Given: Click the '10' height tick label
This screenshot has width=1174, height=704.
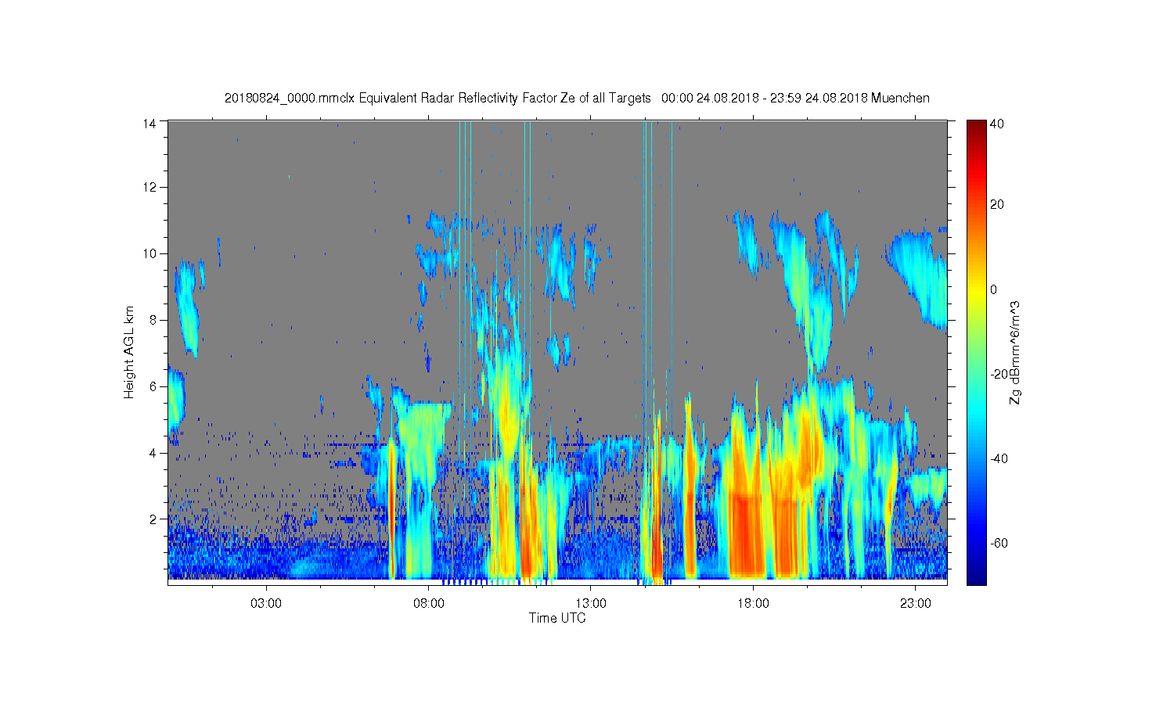Looking at the screenshot, I should click(x=150, y=253).
